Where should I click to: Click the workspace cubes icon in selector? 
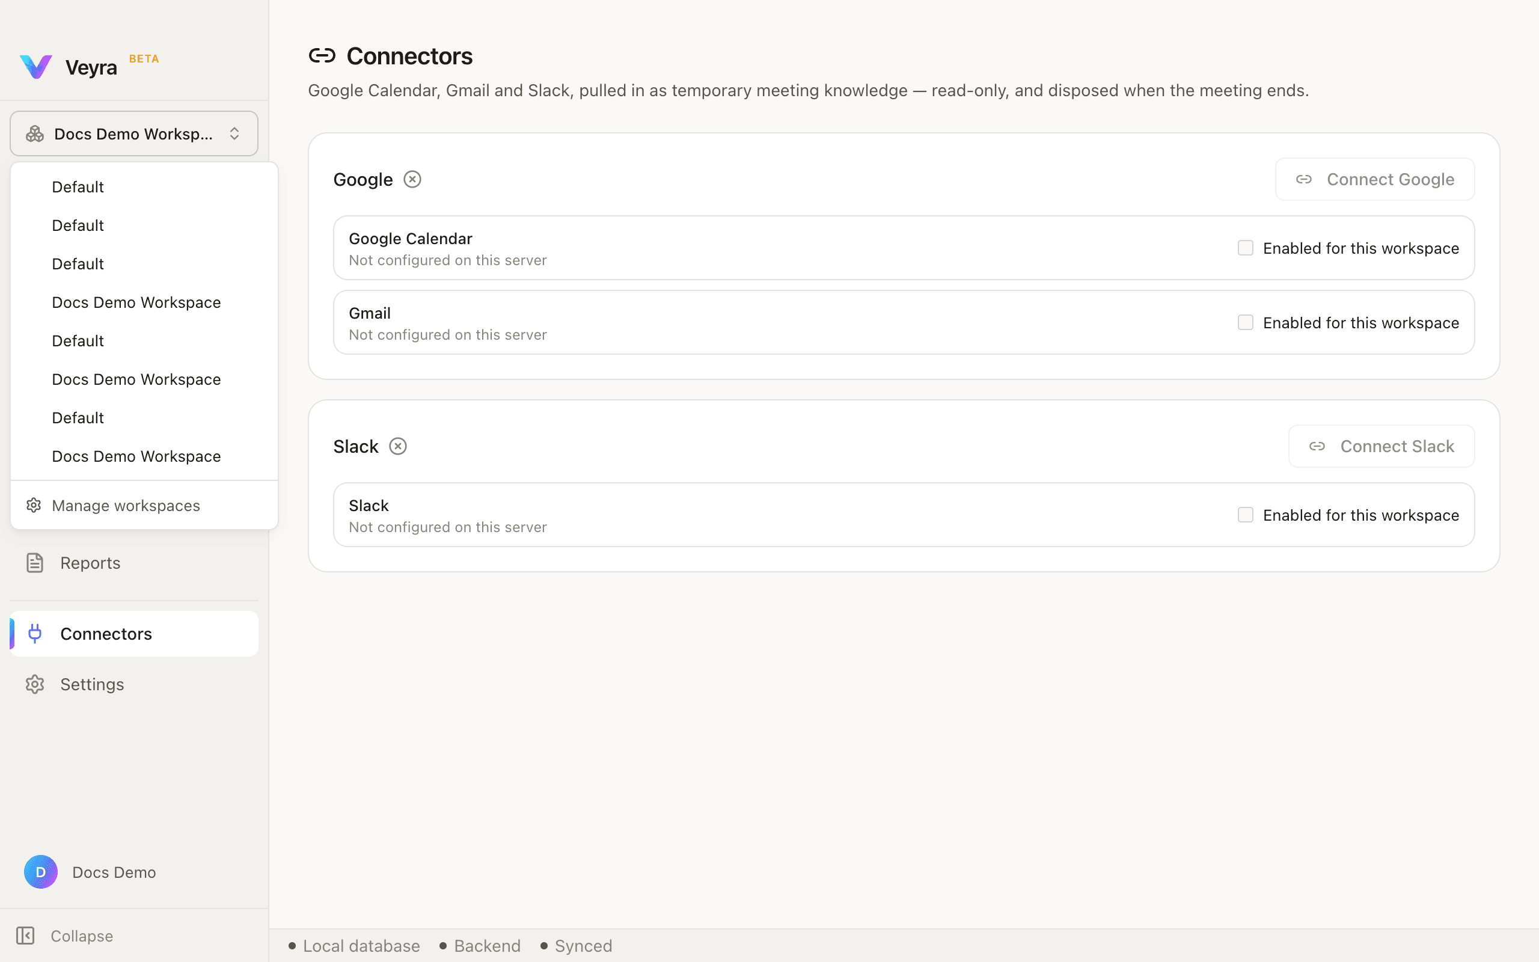[x=34, y=133]
